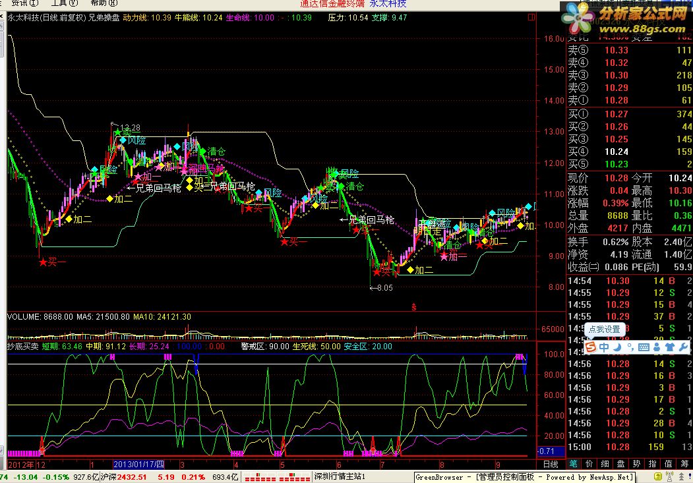The width and height of the screenshot is (693, 483).
Task: Click the 2013/01/17/四 date marker
Action: 138,465
